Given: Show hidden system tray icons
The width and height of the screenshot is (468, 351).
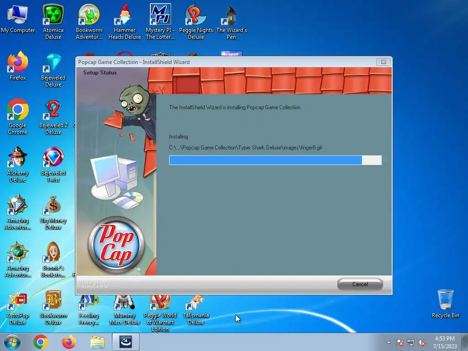Looking at the screenshot, I should [x=388, y=342].
